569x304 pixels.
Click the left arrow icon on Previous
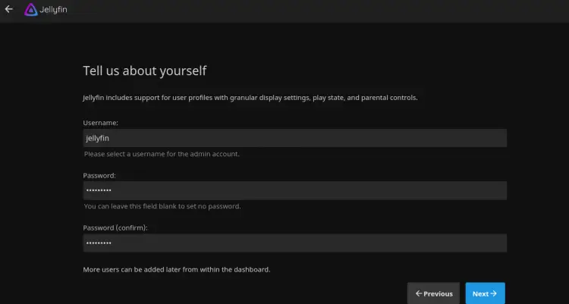tap(418, 293)
